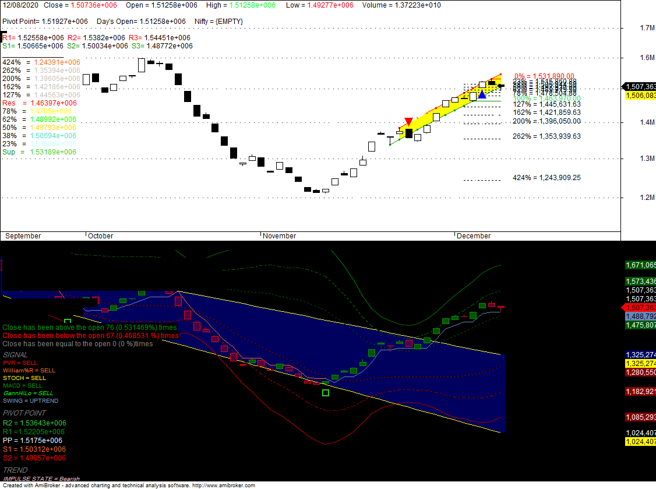This screenshot has height=489, width=656.
Task: Select the Day's Open= 1.51258e+006 text
Action: pos(141,22)
